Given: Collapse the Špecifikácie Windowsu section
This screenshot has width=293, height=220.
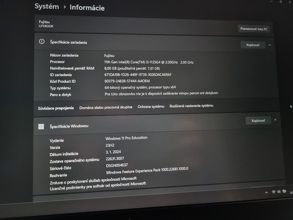Looking at the screenshot, I should (275, 120).
